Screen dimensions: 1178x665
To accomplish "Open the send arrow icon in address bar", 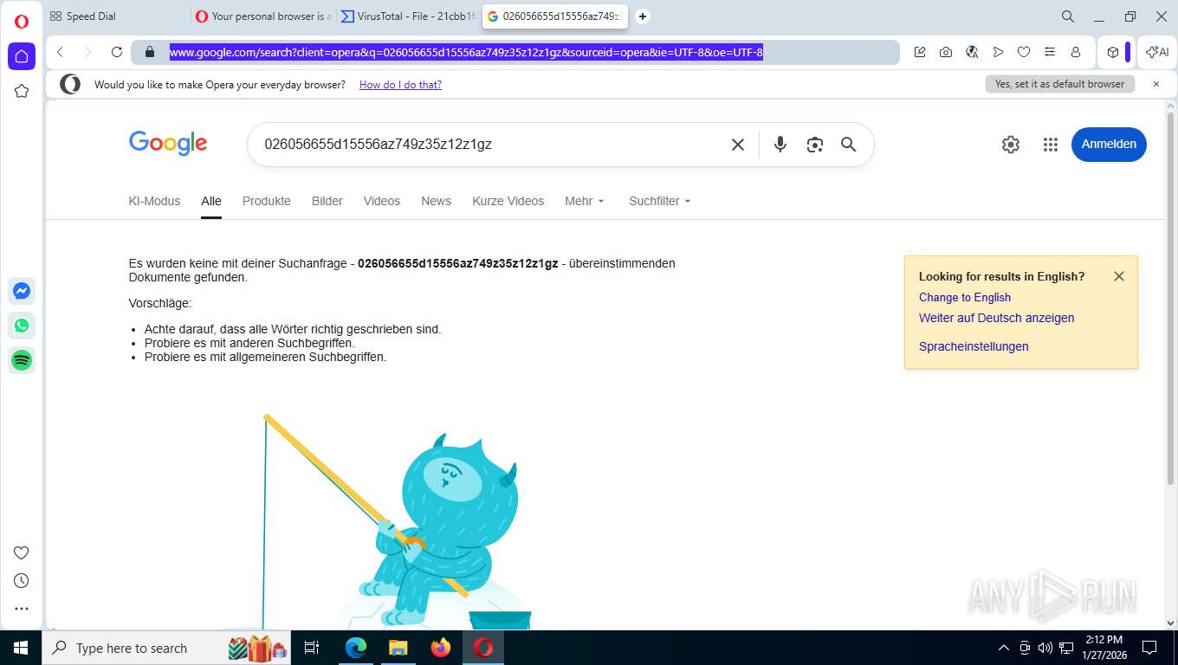I will click(998, 52).
